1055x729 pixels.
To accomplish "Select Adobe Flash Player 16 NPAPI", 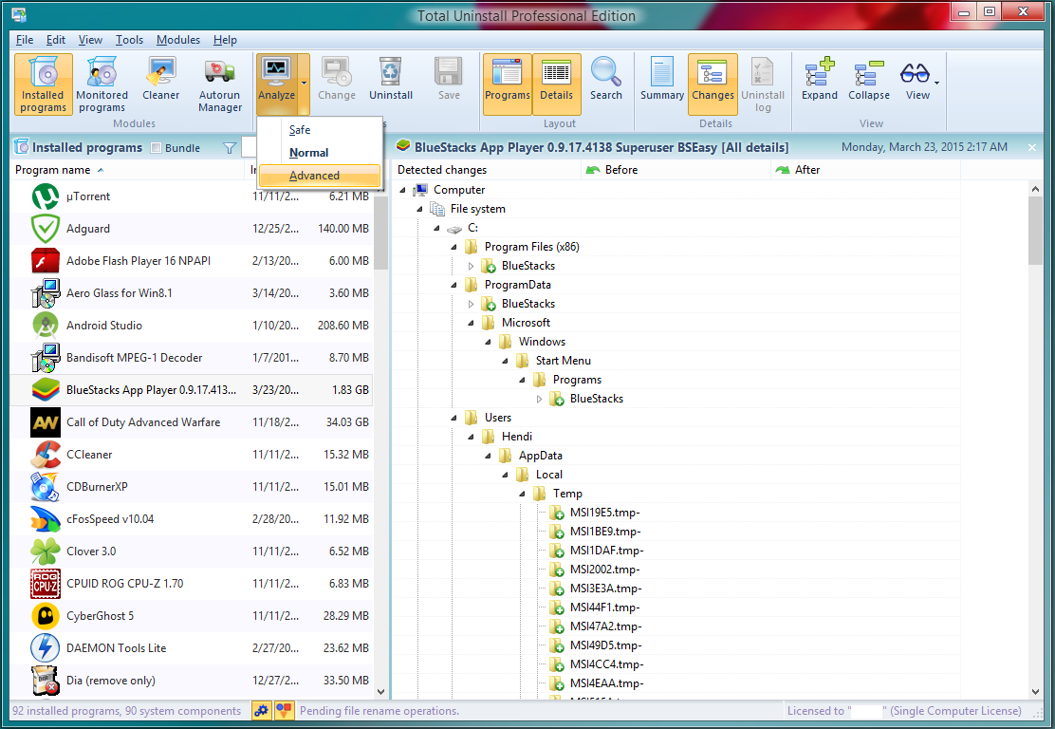I will (192, 261).
